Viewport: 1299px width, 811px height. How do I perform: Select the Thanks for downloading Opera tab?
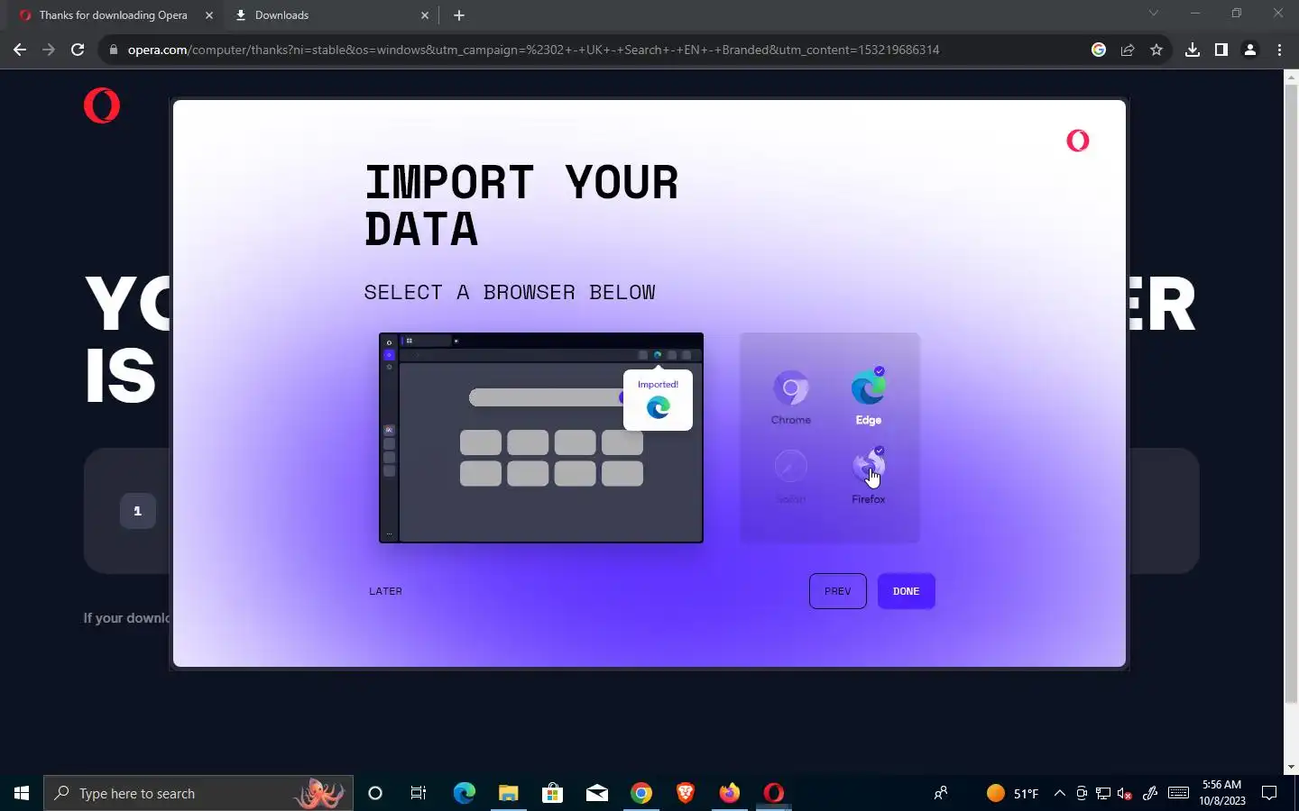pyautogui.click(x=113, y=15)
